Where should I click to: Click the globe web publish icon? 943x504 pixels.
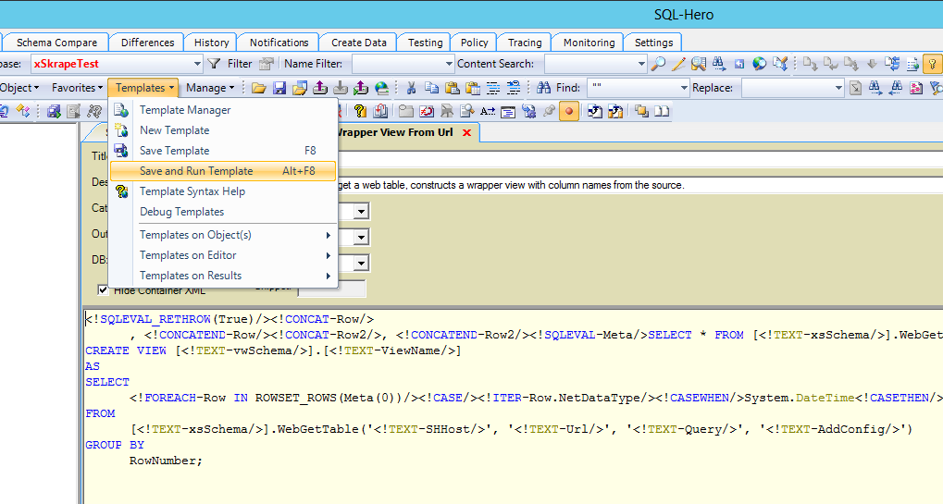381,88
